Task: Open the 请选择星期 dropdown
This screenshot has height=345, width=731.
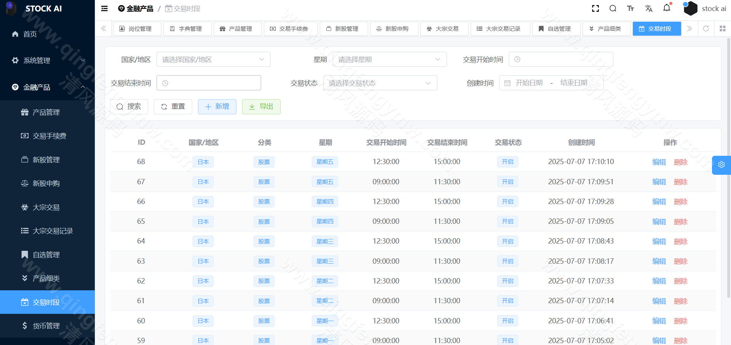Action: coord(389,59)
